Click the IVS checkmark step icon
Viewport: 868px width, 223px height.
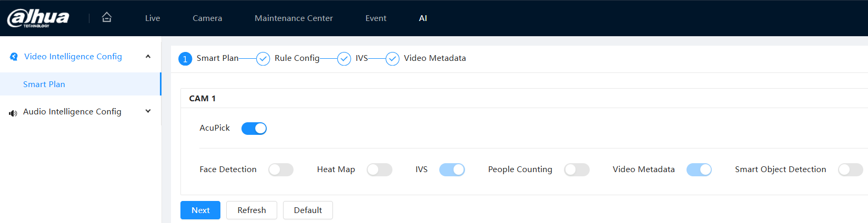coord(344,59)
